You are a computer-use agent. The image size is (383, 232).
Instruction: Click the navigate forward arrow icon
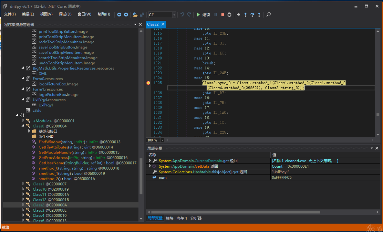click(x=126, y=15)
